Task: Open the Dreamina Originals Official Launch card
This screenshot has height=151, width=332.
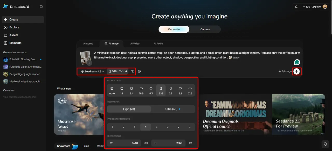Action: [235, 114]
